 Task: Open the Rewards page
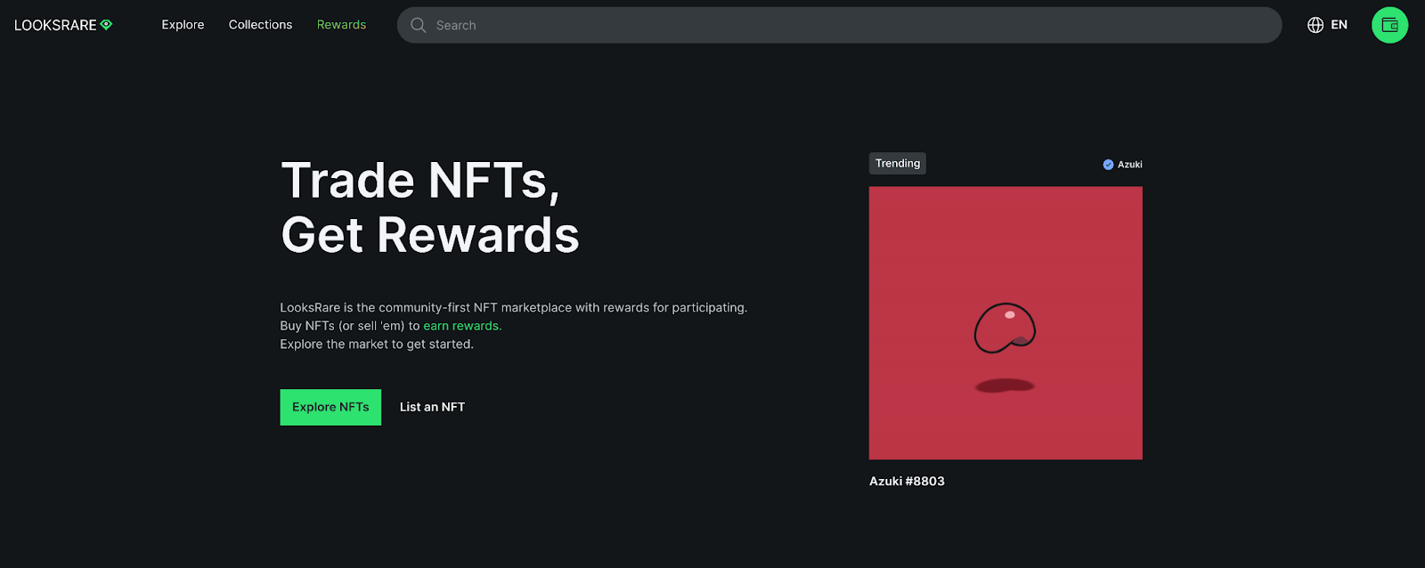[341, 25]
